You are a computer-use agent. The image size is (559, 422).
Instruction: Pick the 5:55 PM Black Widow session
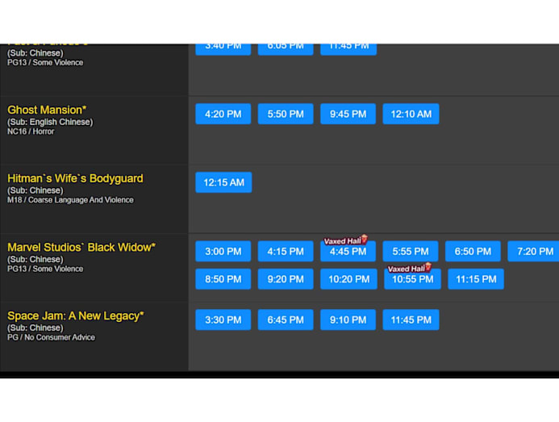point(411,252)
